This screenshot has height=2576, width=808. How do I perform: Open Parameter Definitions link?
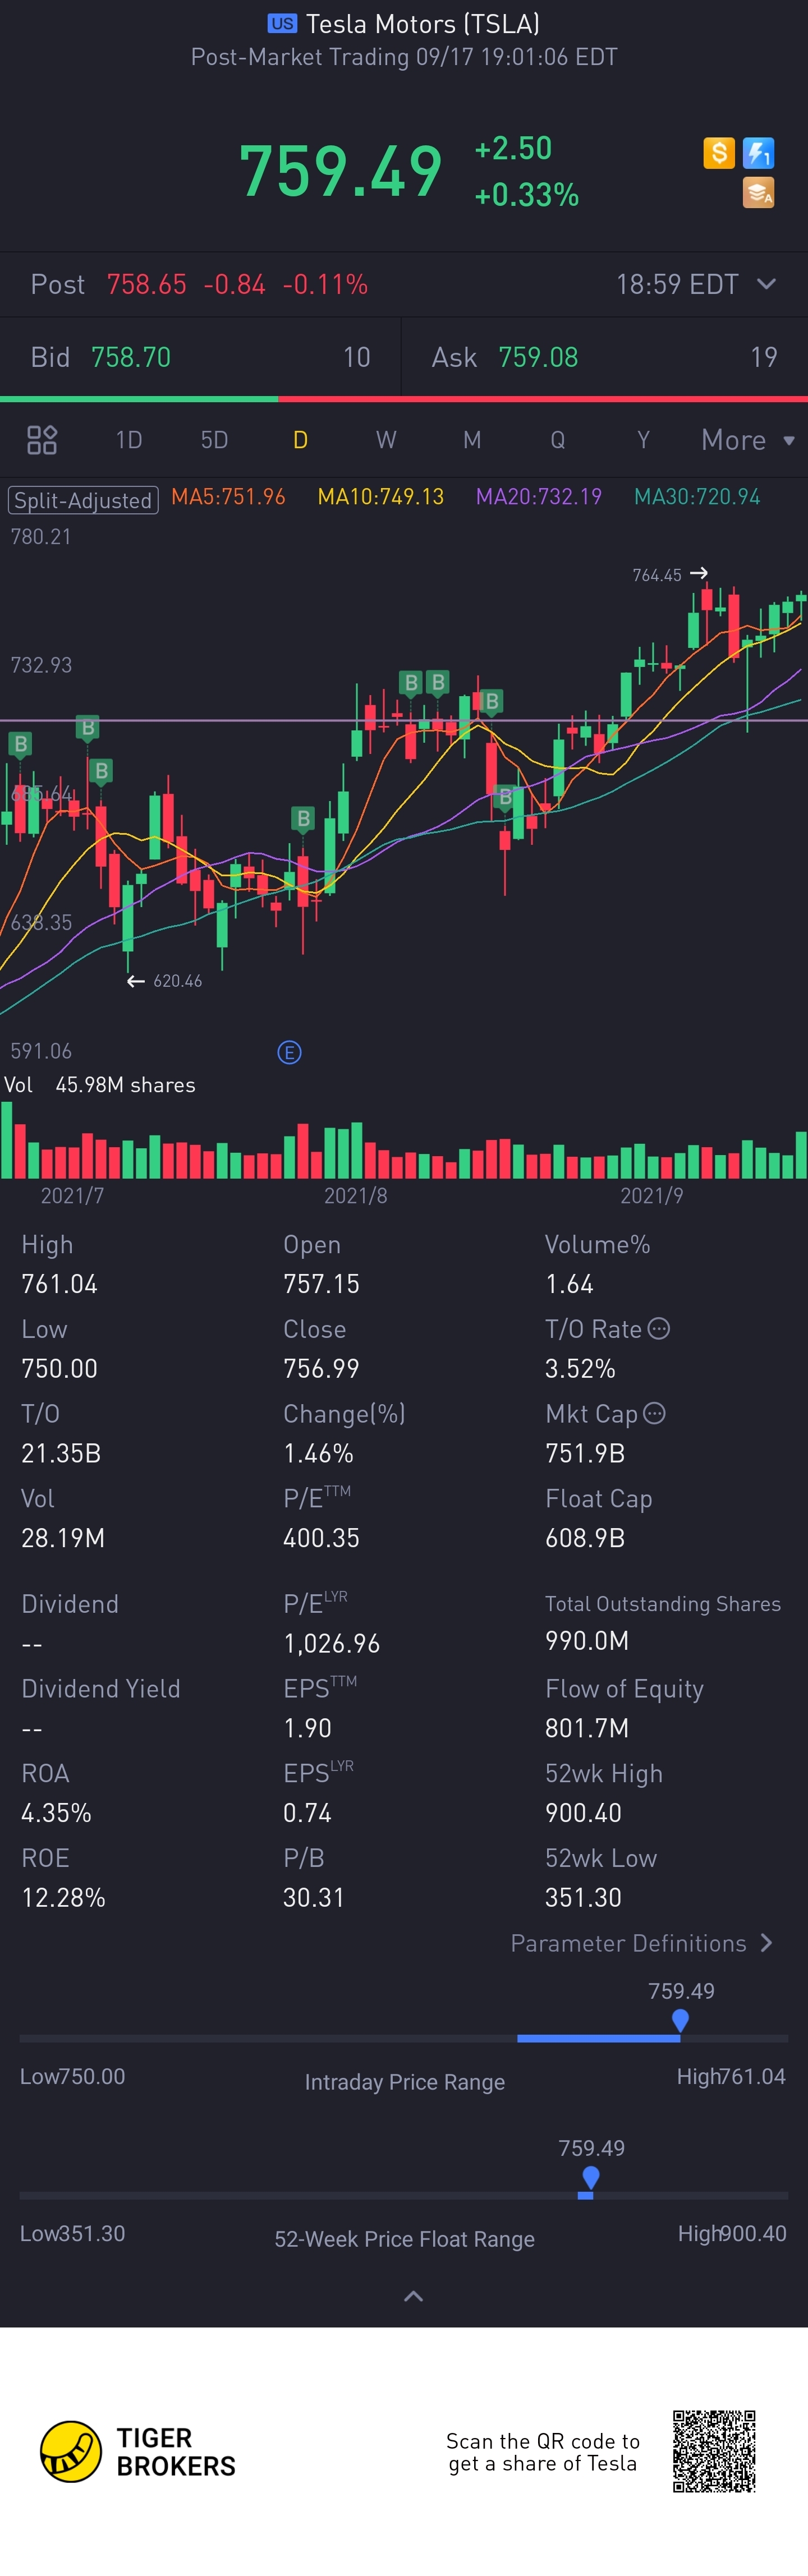click(641, 1943)
